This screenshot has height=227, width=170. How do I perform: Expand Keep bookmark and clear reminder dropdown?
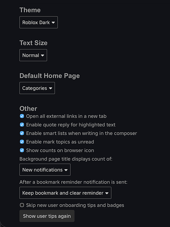(x=65, y=193)
